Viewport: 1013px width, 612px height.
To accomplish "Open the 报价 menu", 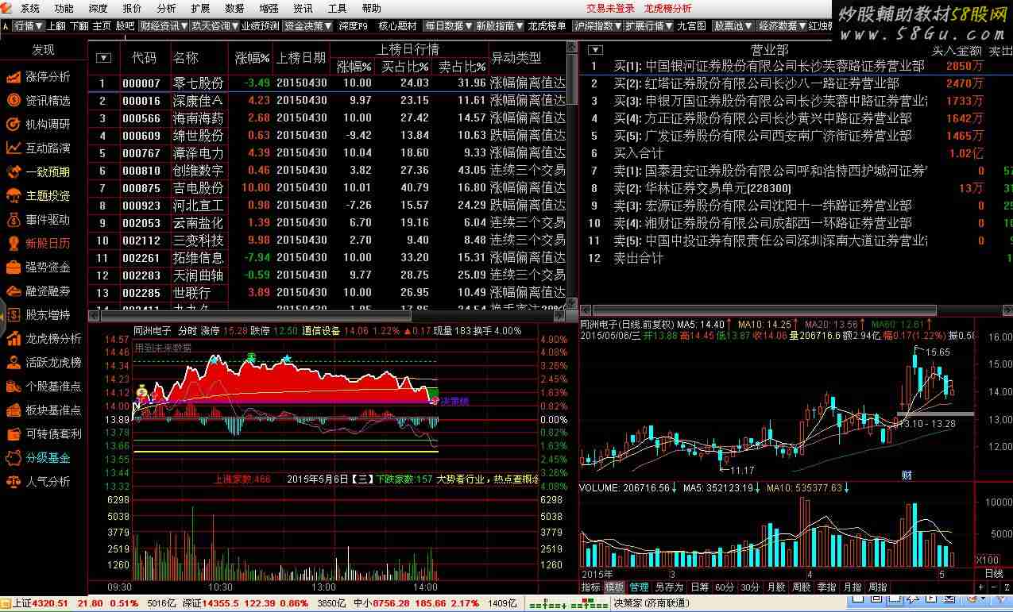I will (x=133, y=9).
